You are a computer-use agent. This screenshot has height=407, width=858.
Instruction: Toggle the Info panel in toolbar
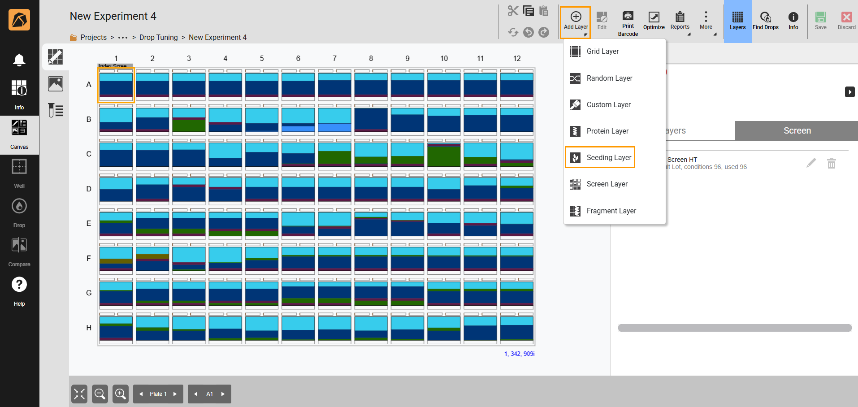pos(793,21)
